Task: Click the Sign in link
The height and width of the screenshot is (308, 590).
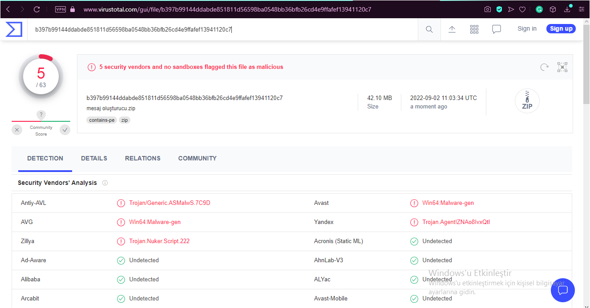Action: click(x=527, y=28)
